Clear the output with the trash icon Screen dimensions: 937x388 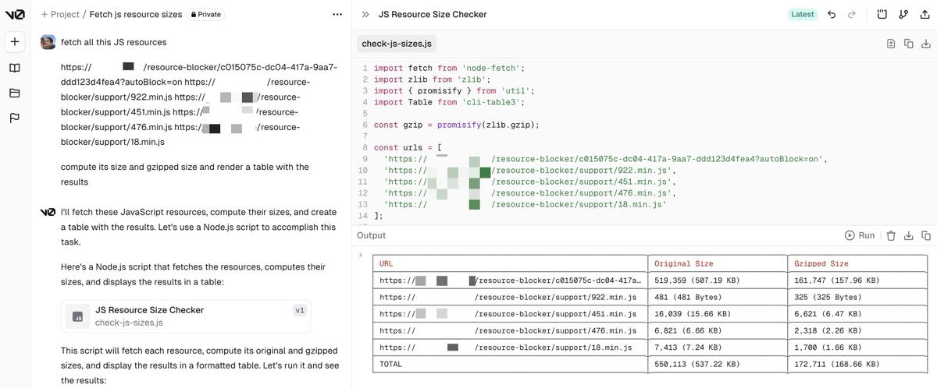tap(891, 235)
